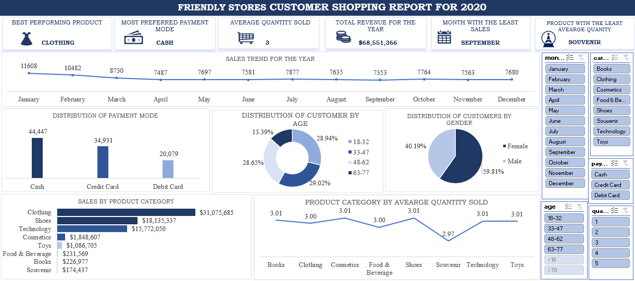This screenshot has height=281, width=635.
Task: Select August in the month slicer
Action: tap(565, 142)
